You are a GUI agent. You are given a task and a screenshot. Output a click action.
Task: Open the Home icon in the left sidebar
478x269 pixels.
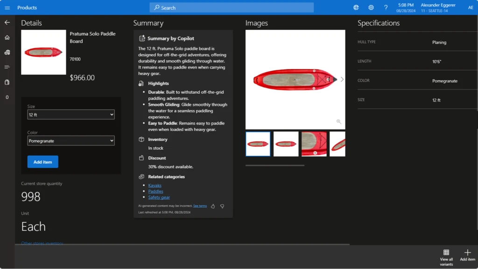pyautogui.click(x=7, y=37)
